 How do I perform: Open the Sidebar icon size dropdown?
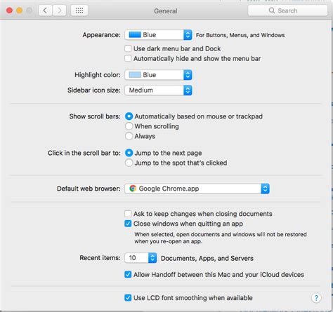pos(159,90)
